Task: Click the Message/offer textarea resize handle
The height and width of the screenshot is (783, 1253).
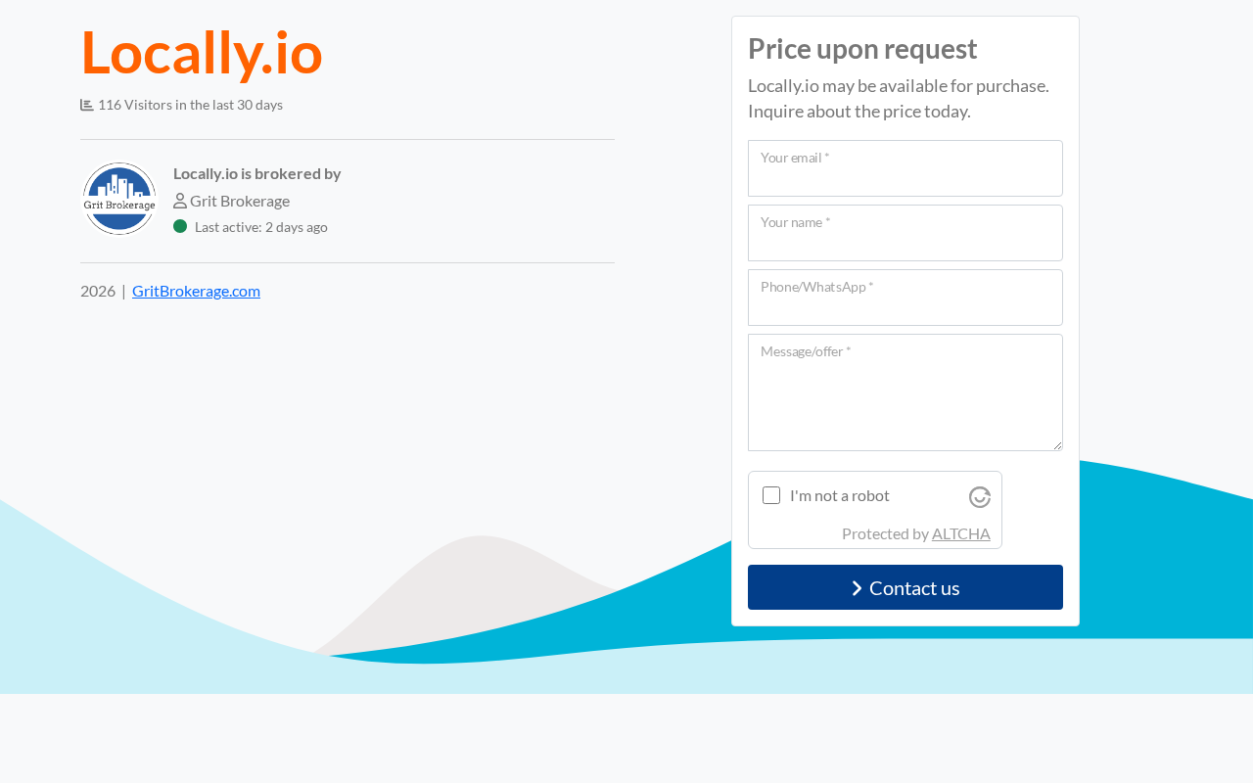Action: 1057,445
